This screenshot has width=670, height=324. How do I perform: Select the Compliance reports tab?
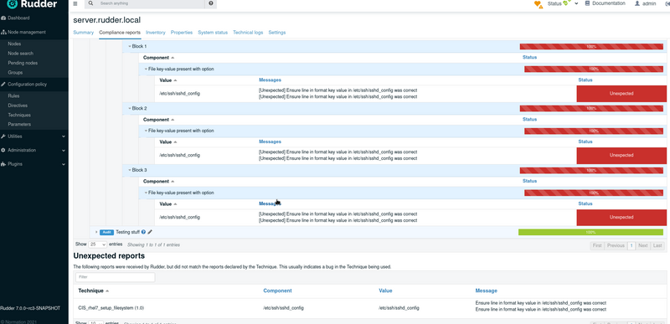click(x=120, y=33)
